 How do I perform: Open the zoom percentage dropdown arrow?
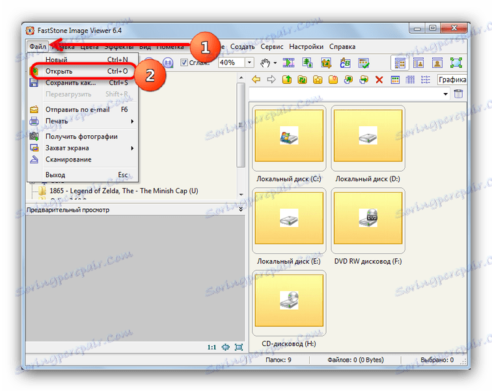point(249,62)
